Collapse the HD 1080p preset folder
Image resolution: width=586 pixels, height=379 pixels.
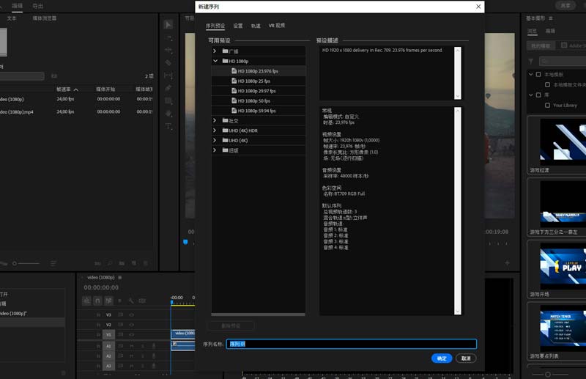tap(215, 61)
